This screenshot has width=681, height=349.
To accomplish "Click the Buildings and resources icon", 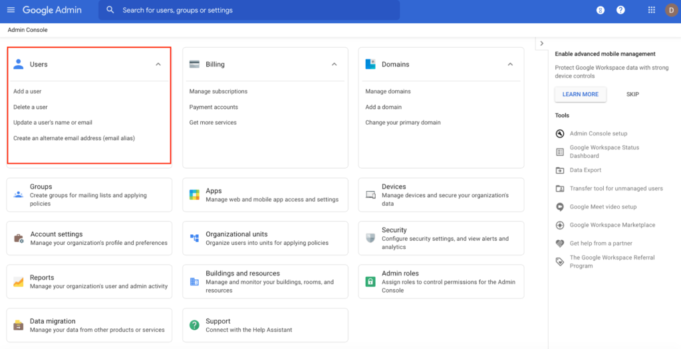I will pyautogui.click(x=194, y=282).
